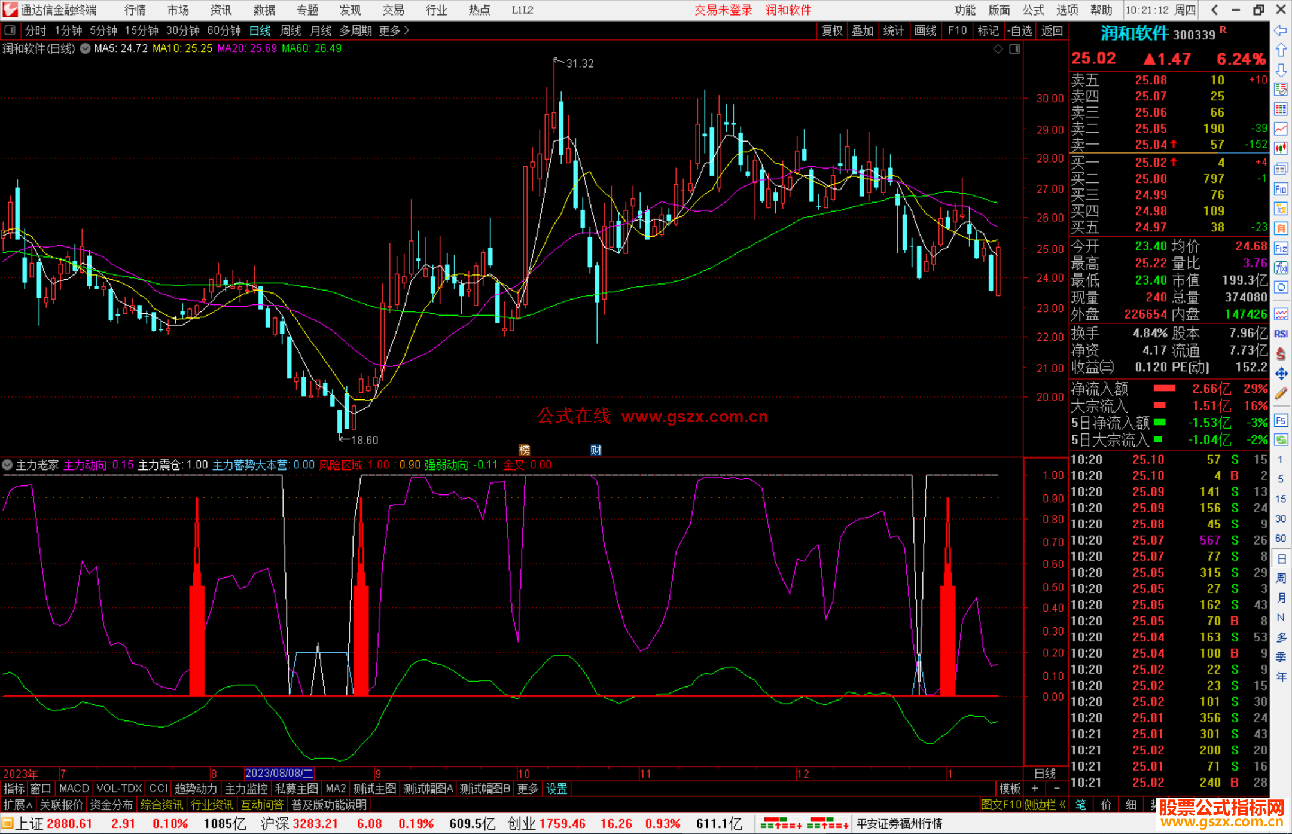Image resolution: width=1292 pixels, height=834 pixels.
Task: Click the 模板 template button
Action: point(1010,789)
